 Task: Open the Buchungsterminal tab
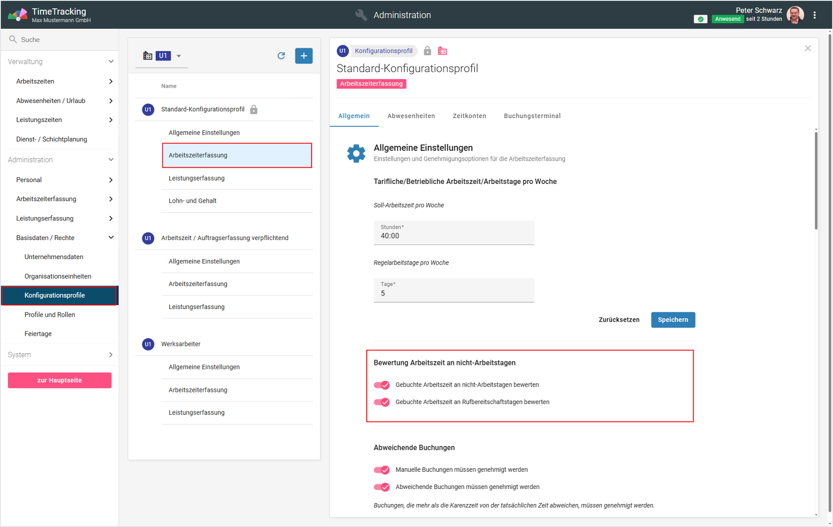click(x=532, y=116)
